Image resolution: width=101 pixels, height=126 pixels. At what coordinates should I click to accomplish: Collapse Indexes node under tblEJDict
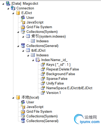tap(28, 56)
